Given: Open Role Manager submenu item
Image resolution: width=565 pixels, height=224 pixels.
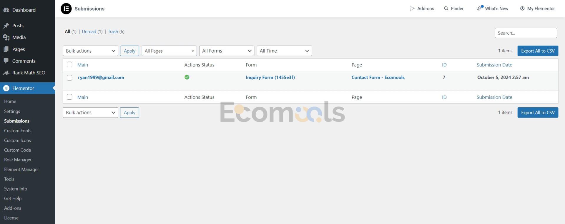Looking at the screenshot, I should point(18,160).
